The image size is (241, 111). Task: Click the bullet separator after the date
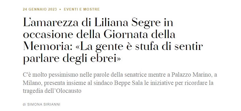point(60,9)
